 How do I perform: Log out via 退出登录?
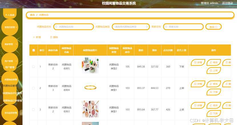tap(227, 3)
